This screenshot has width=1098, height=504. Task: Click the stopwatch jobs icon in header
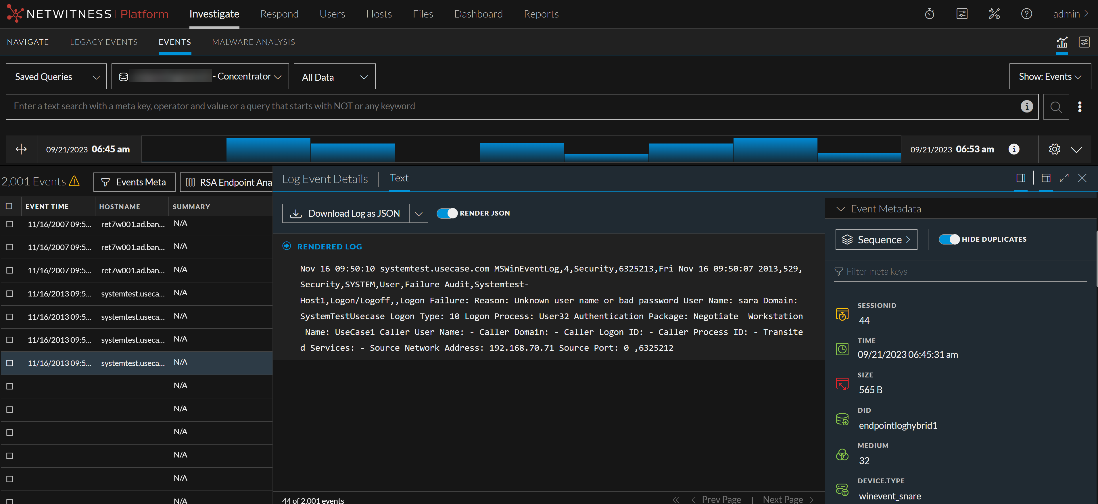tap(929, 14)
